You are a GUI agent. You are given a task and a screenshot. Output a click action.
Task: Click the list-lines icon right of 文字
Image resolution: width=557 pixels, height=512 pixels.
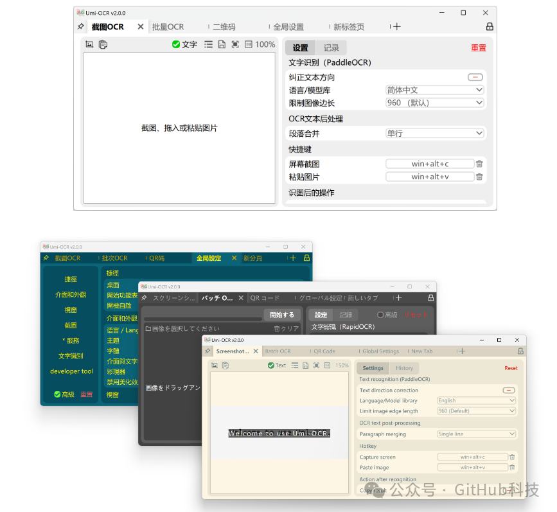[209, 44]
